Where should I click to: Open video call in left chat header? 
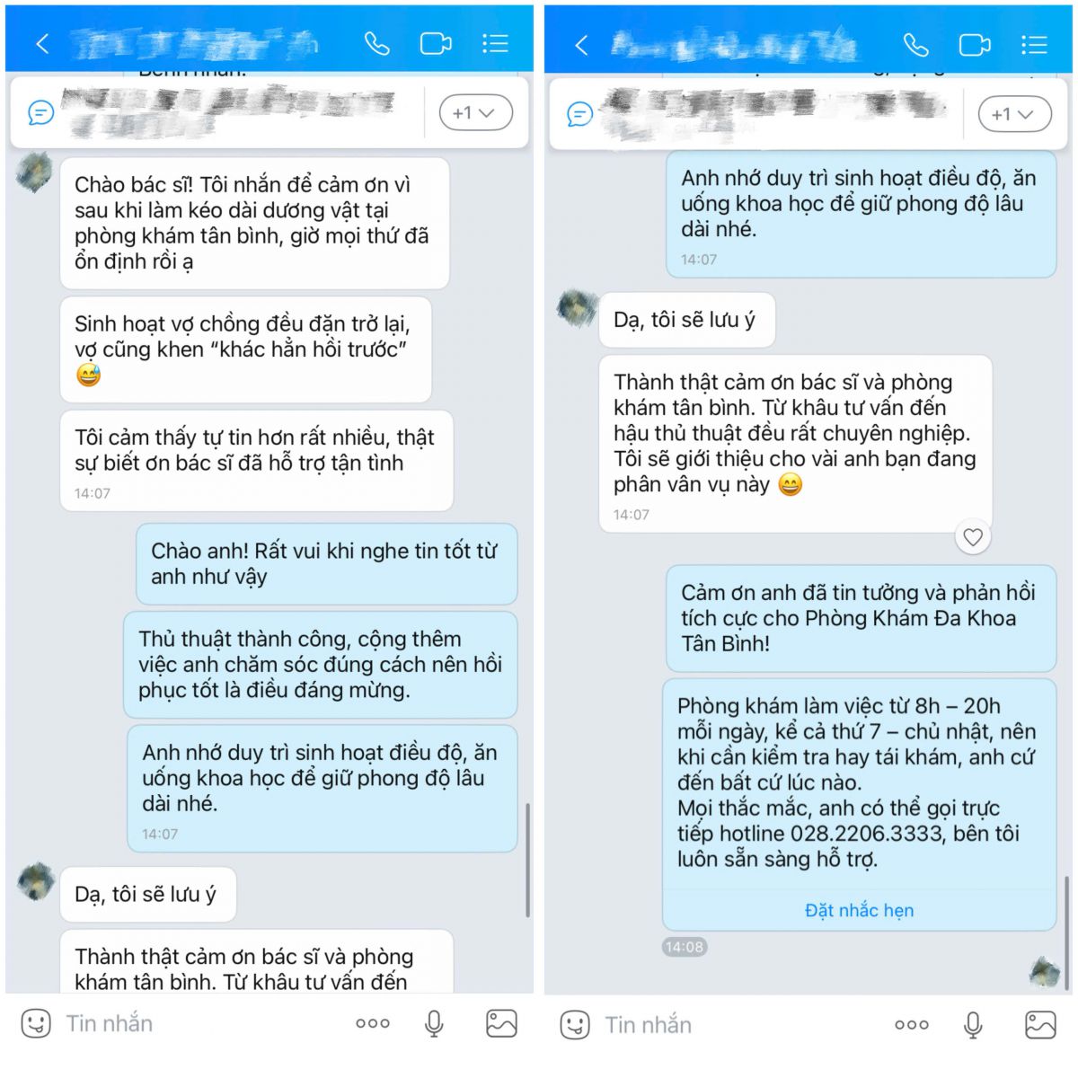click(435, 43)
